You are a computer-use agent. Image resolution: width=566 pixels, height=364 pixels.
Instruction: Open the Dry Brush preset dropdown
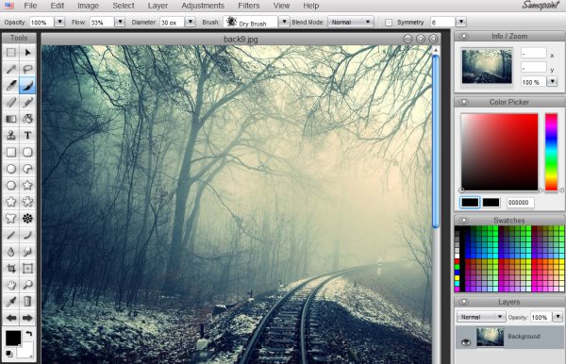click(284, 22)
